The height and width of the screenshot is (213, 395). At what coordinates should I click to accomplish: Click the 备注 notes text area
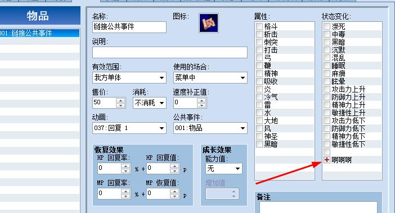point(318,207)
